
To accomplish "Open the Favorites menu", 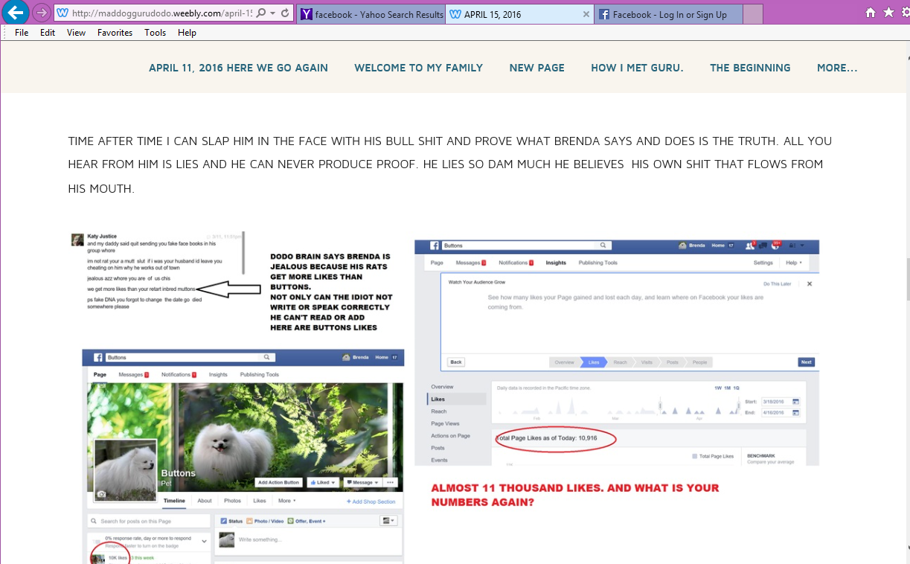I will pos(115,33).
